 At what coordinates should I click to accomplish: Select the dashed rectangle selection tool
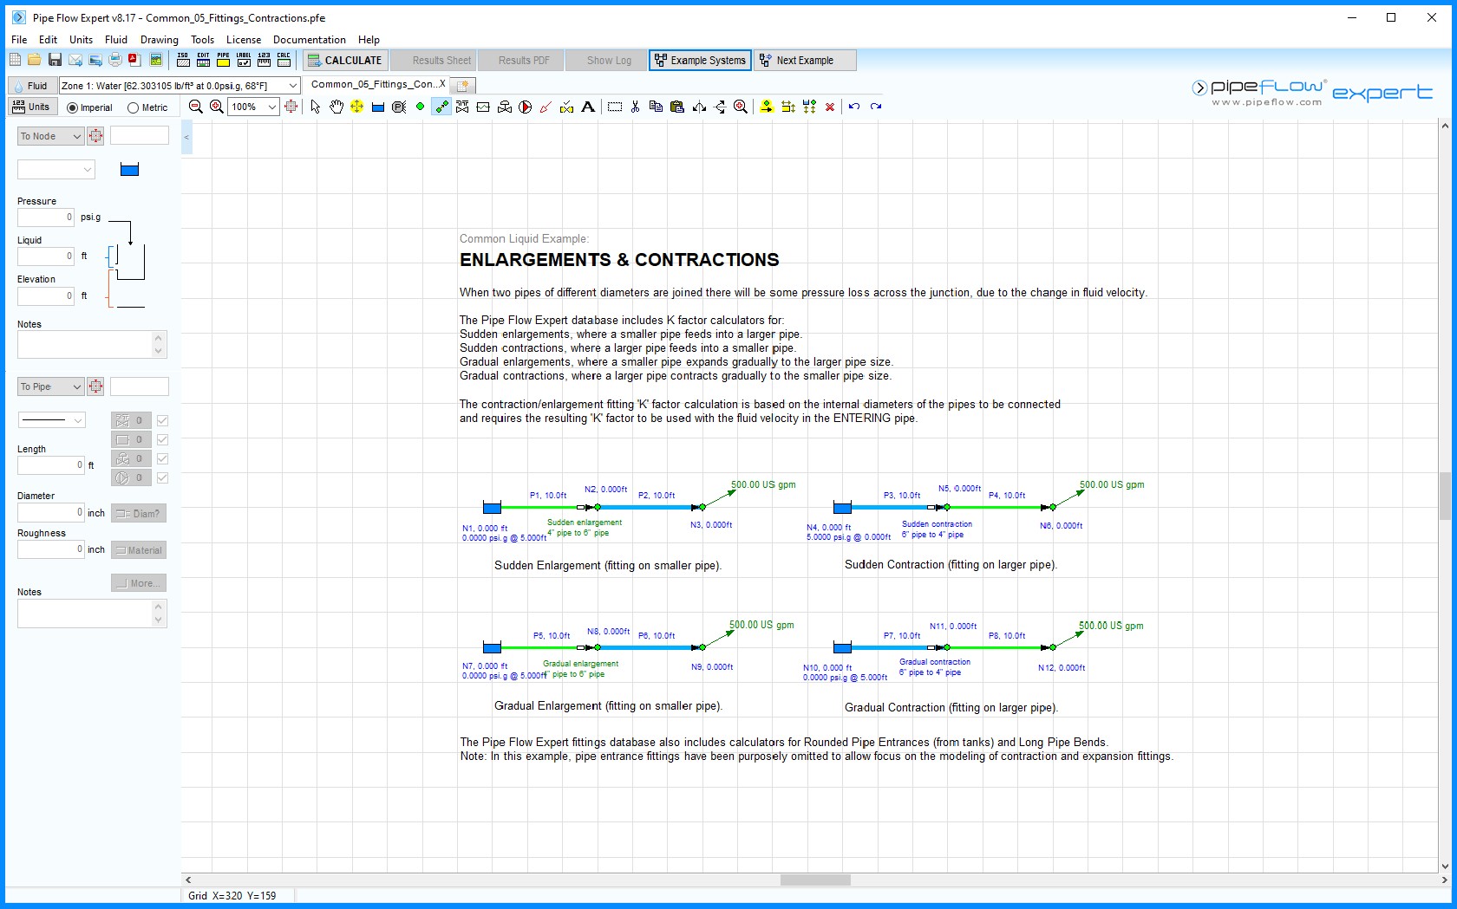(615, 107)
